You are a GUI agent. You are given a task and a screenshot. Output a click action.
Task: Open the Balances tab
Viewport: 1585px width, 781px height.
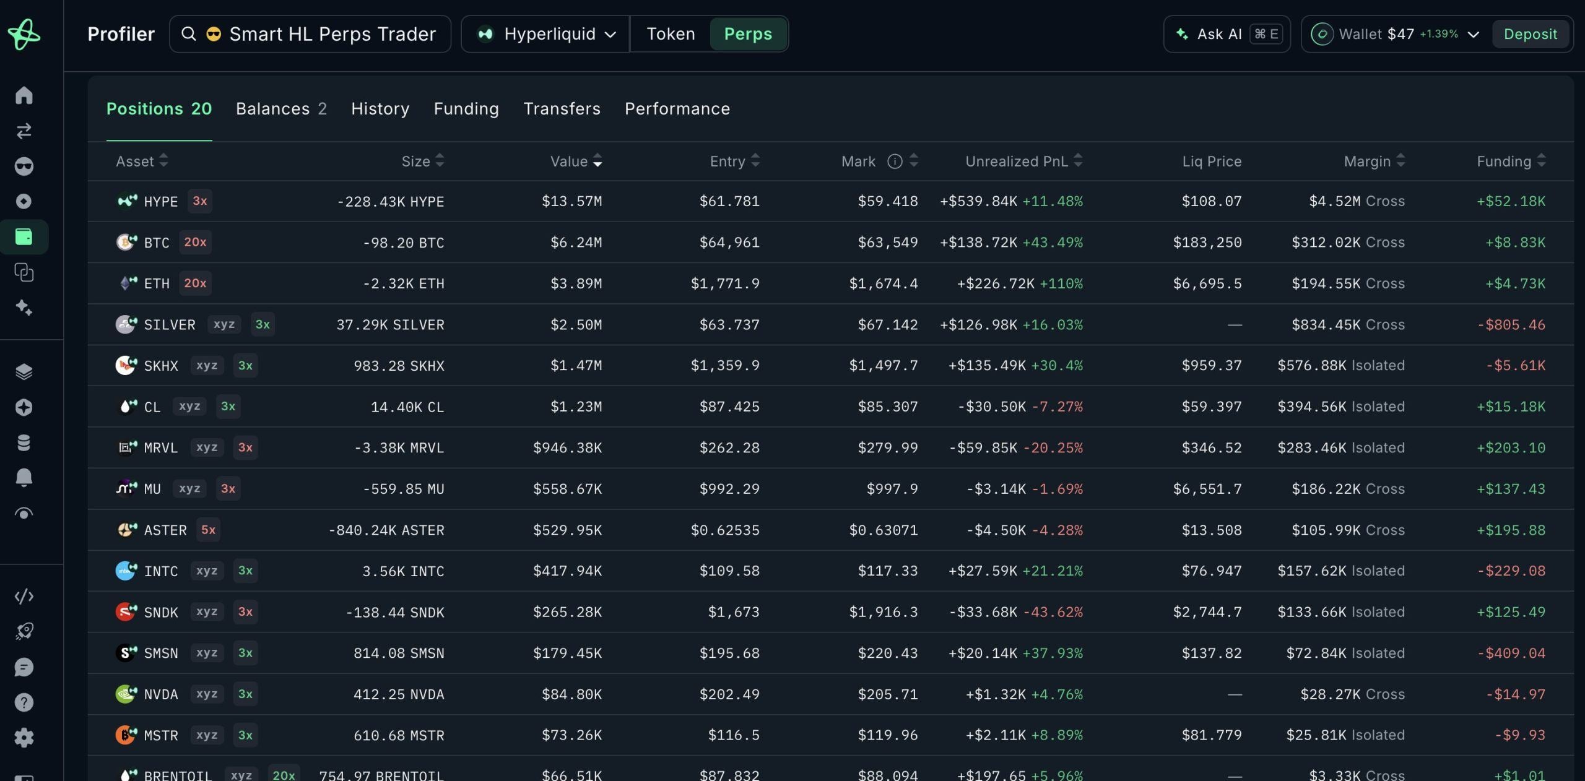(281, 109)
